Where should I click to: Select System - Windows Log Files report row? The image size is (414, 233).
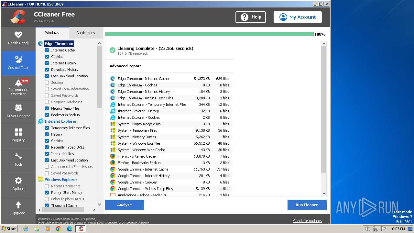(170, 143)
